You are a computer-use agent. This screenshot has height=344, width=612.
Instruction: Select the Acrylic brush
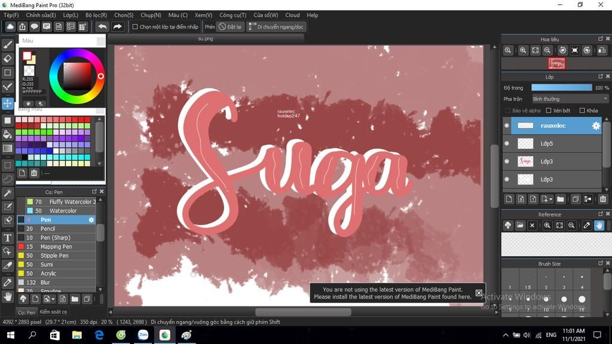pos(56,274)
